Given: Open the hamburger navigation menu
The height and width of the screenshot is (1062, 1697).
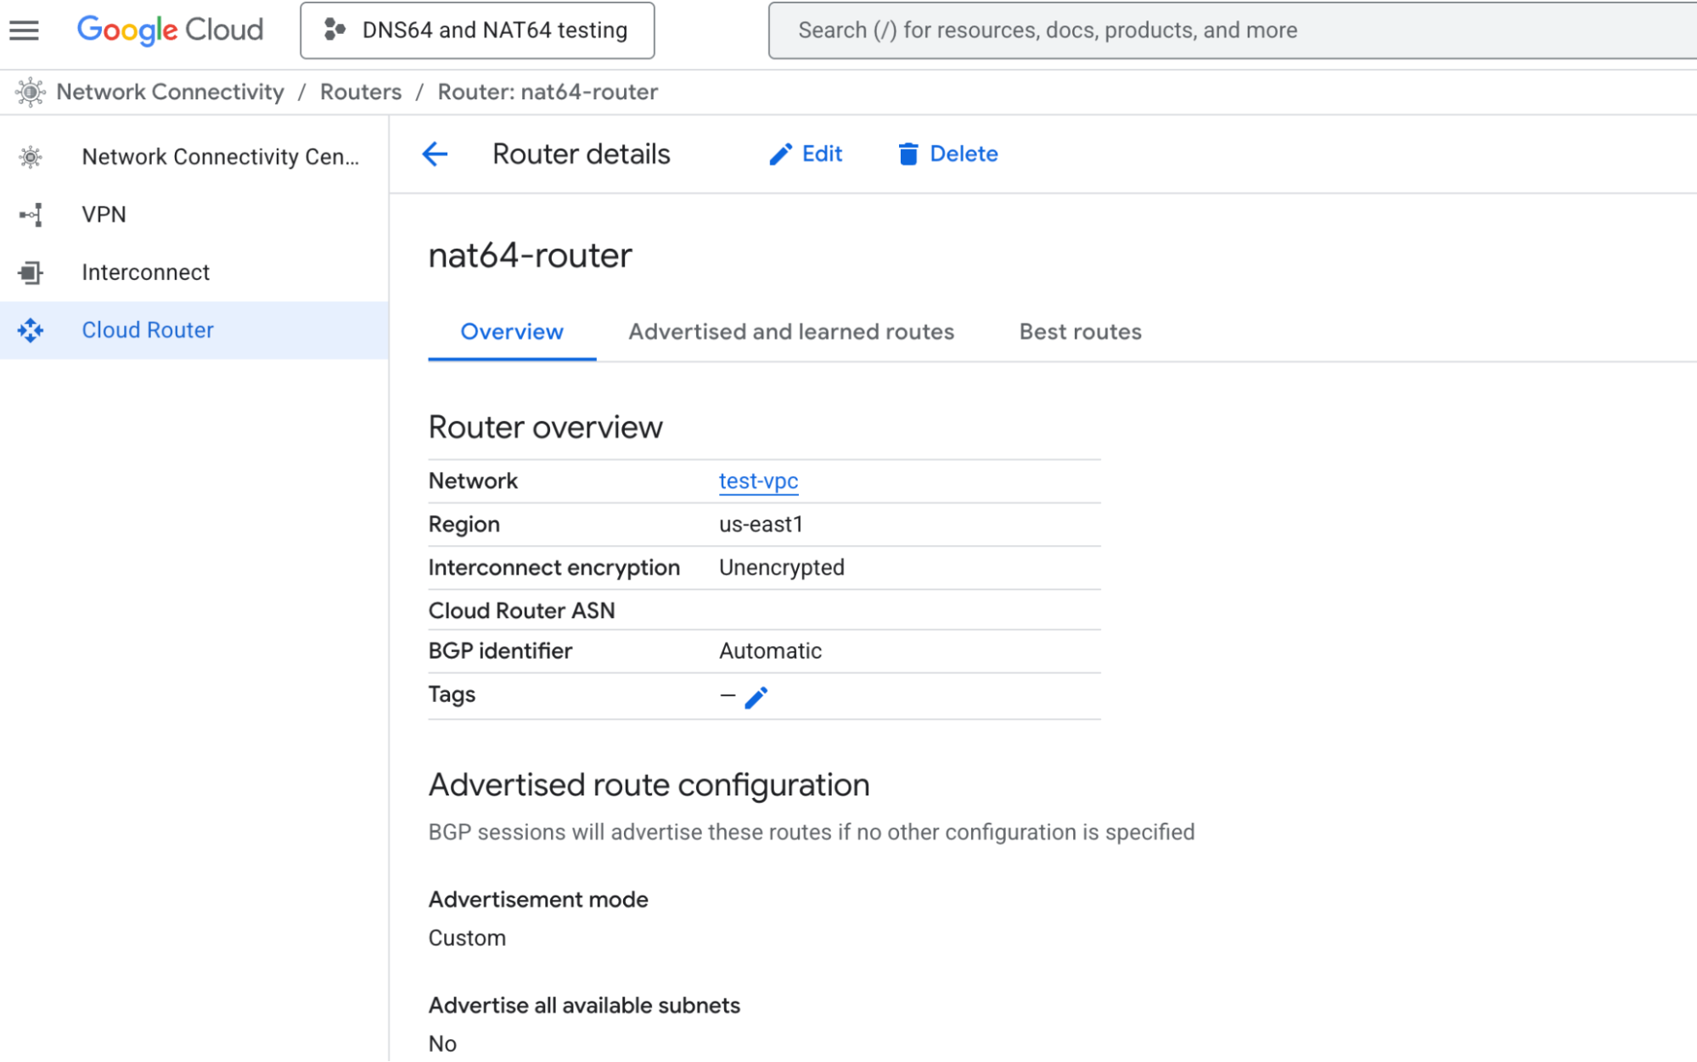Looking at the screenshot, I should [24, 31].
